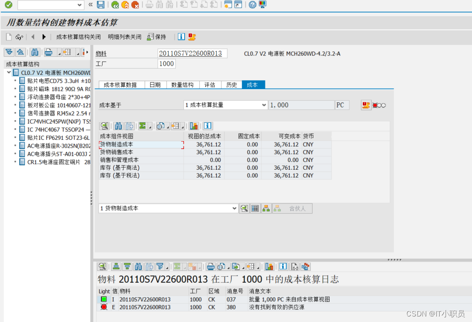Image resolution: width=472 pixels, height=322 pixels.
Task: Click the sort ascending icon in log toolbar
Action: 116,266
